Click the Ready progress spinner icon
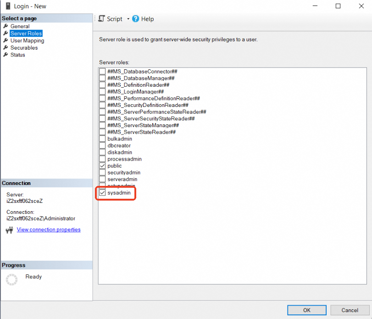The image size is (372, 319). coord(12,279)
